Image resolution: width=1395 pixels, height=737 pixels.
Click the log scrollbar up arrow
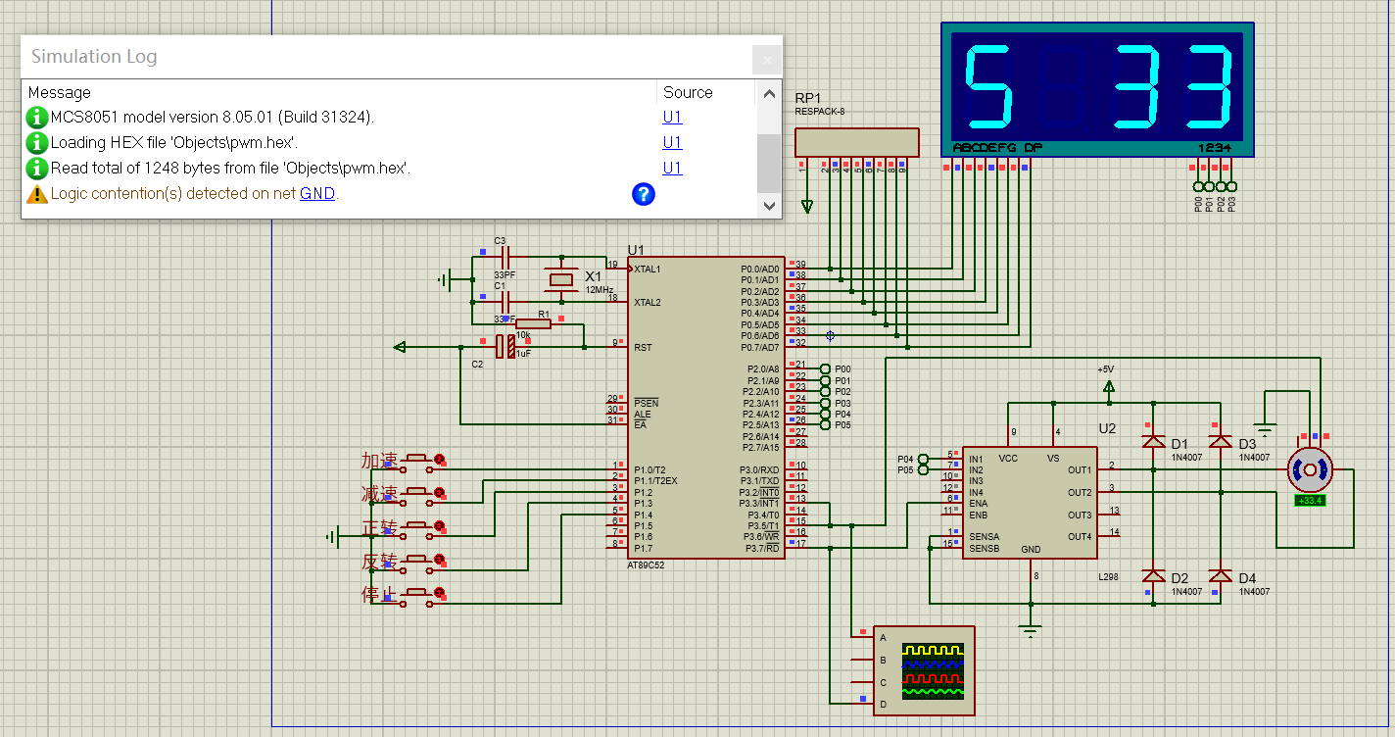(769, 93)
